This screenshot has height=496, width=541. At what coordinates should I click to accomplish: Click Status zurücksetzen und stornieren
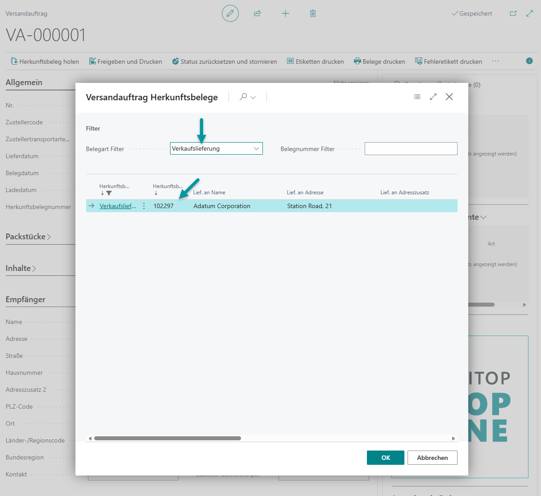point(225,61)
